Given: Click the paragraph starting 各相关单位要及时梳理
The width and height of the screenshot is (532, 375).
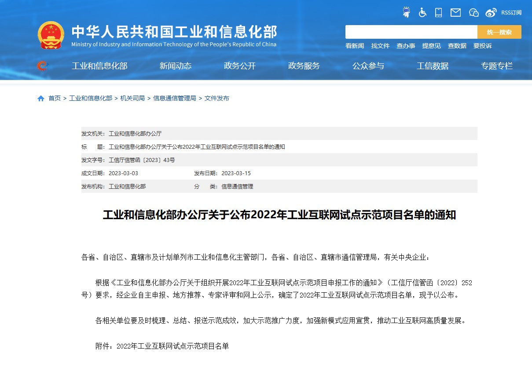Looking at the screenshot, I should pyautogui.click(x=281, y=321).
